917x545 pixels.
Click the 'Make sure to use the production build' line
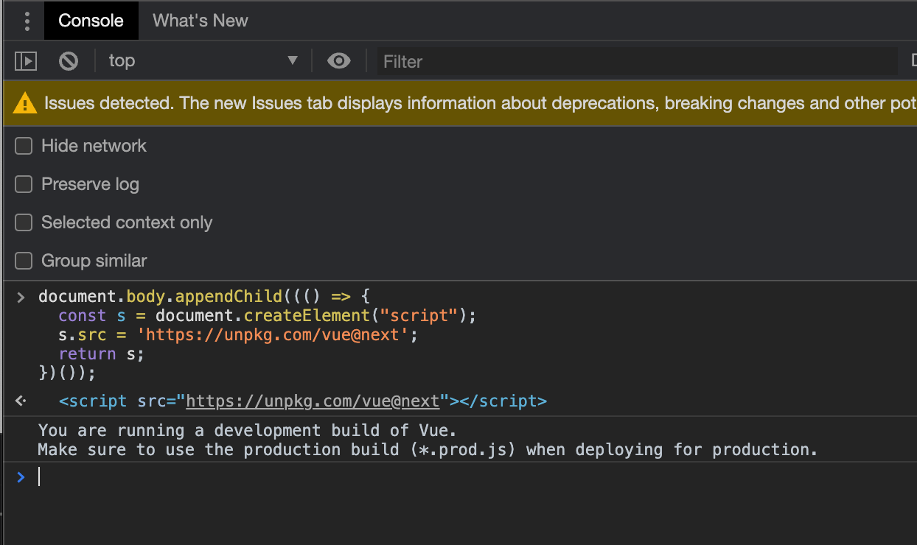pos(428,449)
